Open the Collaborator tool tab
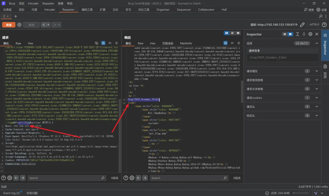 point(206,10)
